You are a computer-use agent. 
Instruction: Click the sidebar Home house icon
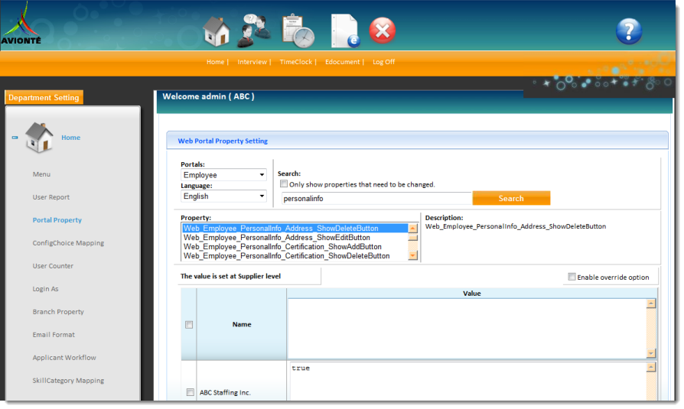[x=39, y=138]
